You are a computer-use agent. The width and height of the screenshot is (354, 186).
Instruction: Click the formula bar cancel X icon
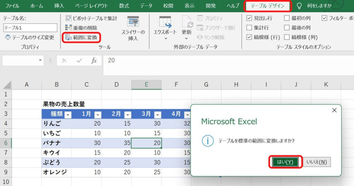pyautogui.click(x=64, y=60)
